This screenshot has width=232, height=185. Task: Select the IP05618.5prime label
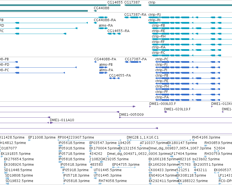72,143
